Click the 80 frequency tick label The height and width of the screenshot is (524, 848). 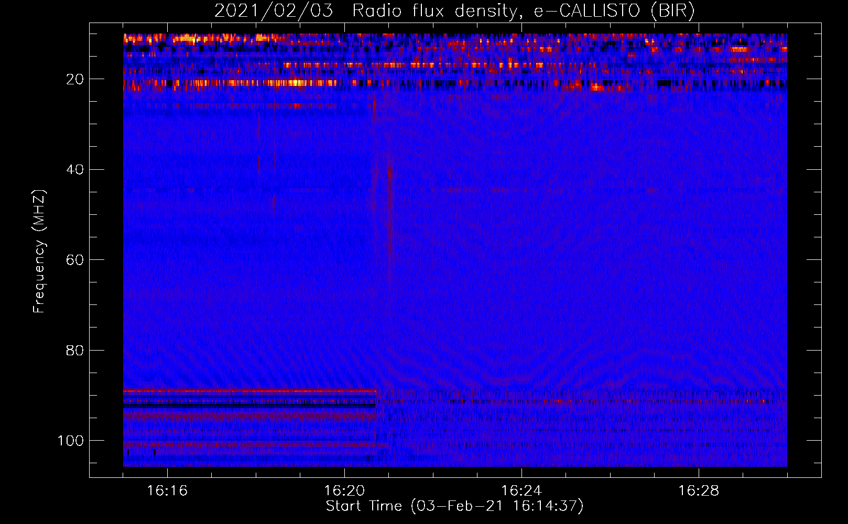point(75,350)
